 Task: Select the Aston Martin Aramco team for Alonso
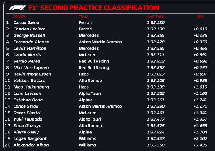click(100, 42)
